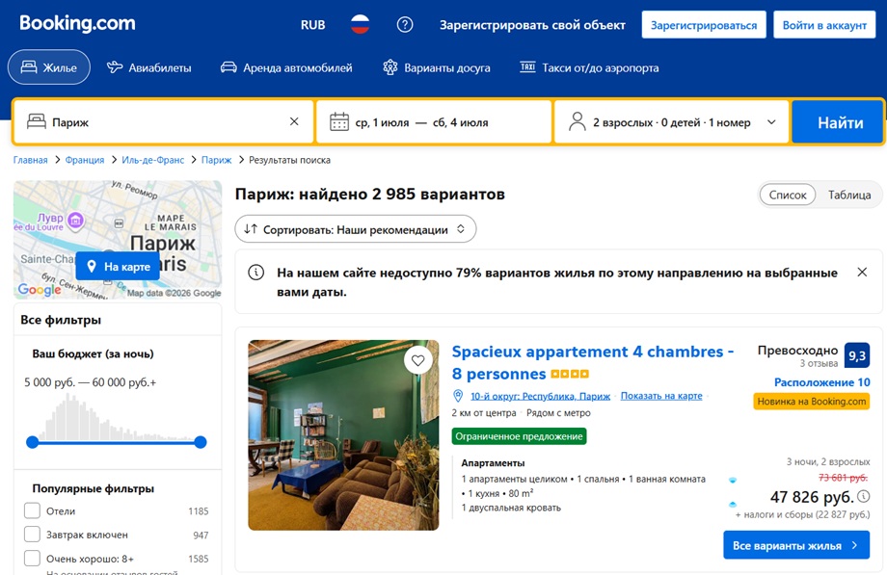Click the budget price histogram
Image resolution: width=887 pixels, height=575 pixels.
point(117,417)
